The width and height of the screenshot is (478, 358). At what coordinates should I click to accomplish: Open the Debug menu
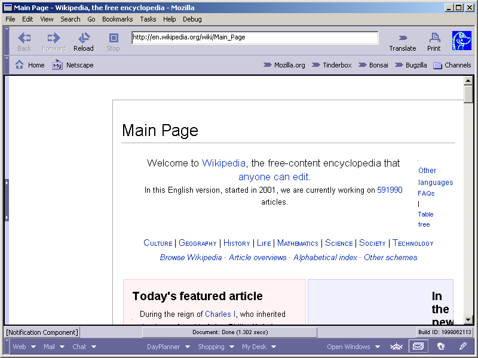[192, 19]
